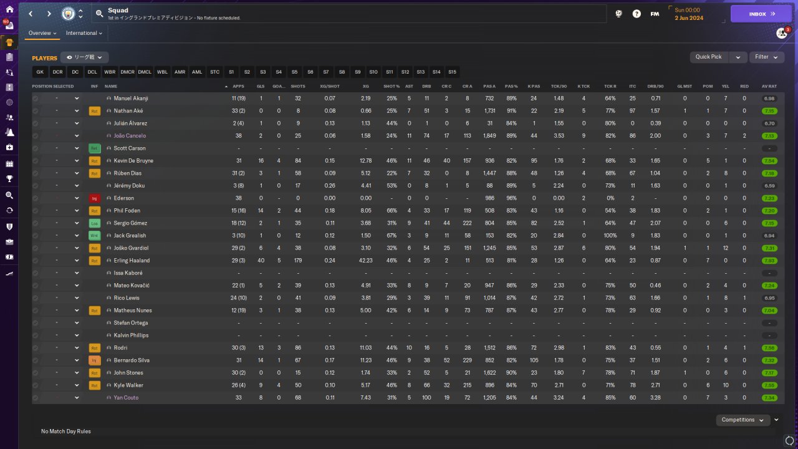Viewport: 798px width, 449px height.
Task: Click the Rst status icon for Erling Haaland
Action: (x=95, y=261)
